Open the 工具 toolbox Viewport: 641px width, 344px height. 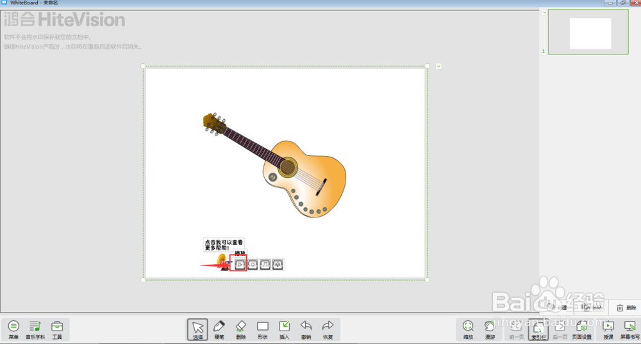pos(57,330)
